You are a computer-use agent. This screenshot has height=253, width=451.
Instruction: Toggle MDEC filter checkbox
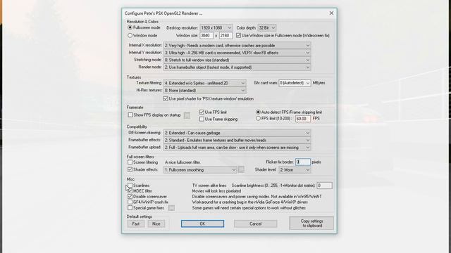(x=130, y=191)
